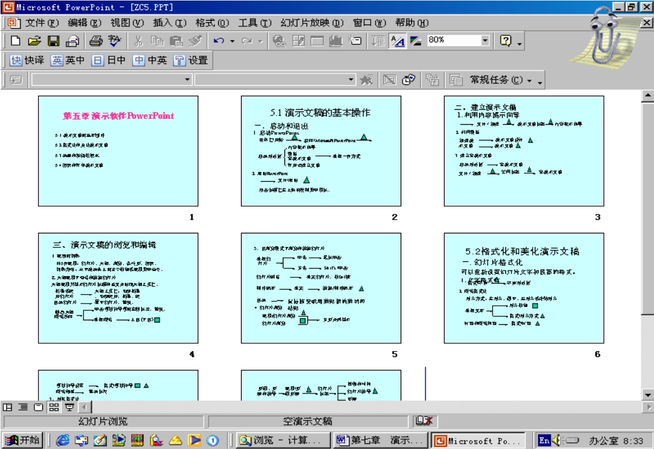Open the 插入 menu

click(x=169, y=23)
